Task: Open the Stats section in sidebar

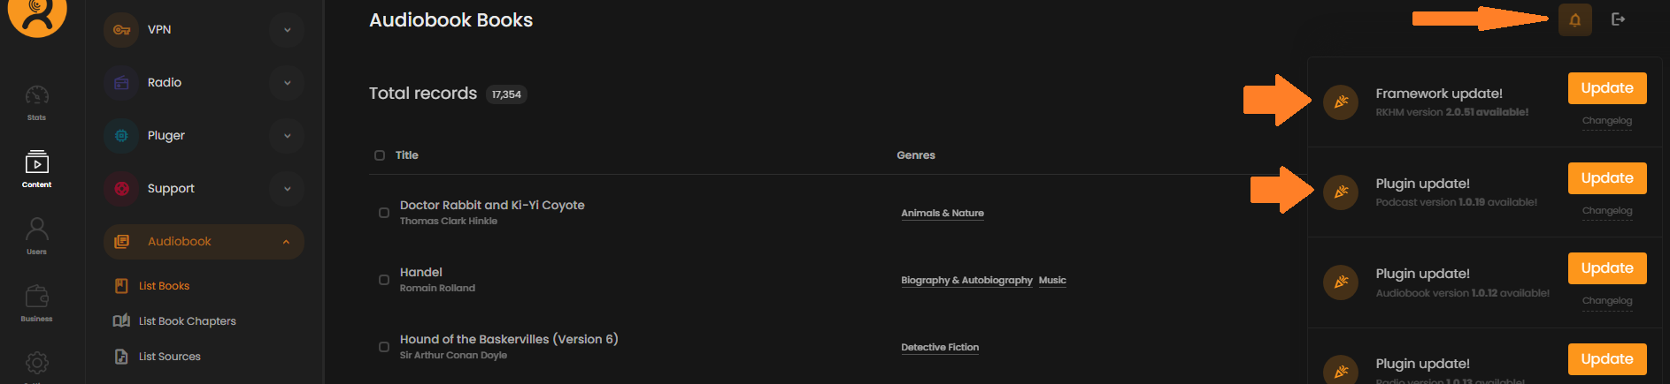Action: point(36,102)
